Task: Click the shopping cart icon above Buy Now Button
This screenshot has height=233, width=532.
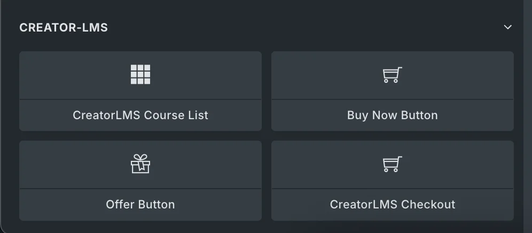Action: pyautogui.click(x=392, y=75)
